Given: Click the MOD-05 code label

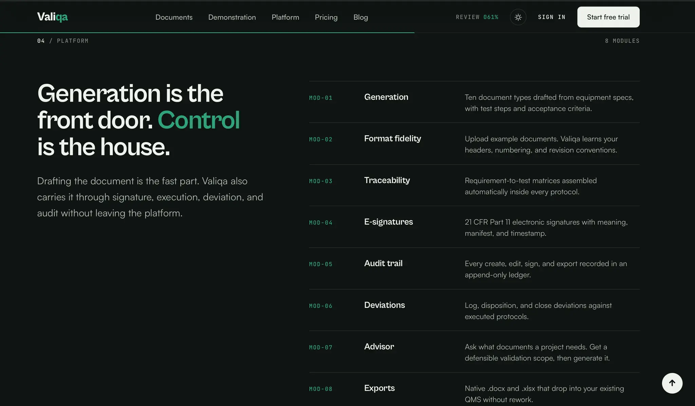Looking at the screenshot, I should pyautogui.click(x=321, y=264).
